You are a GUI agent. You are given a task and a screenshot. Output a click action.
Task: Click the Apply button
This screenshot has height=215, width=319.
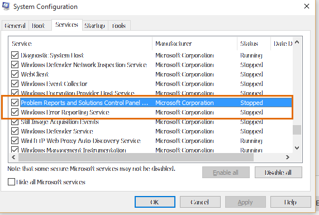coord(245,202)
